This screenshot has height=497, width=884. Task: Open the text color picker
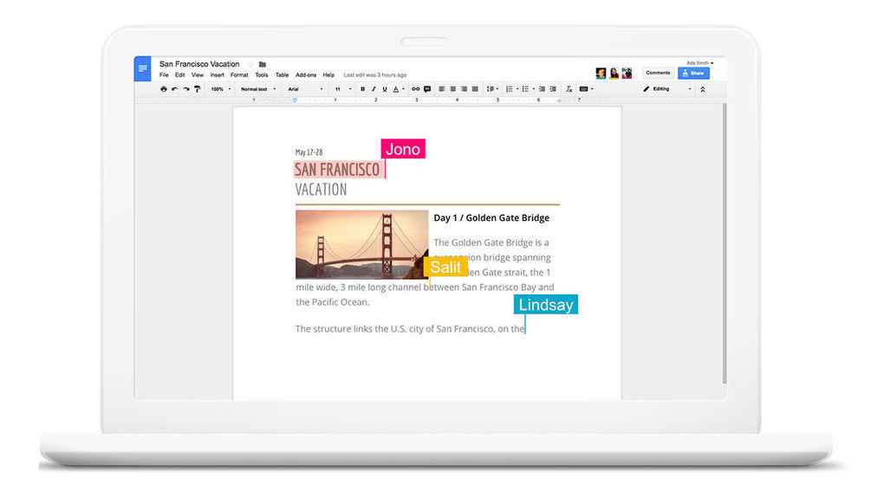point(397,89)
